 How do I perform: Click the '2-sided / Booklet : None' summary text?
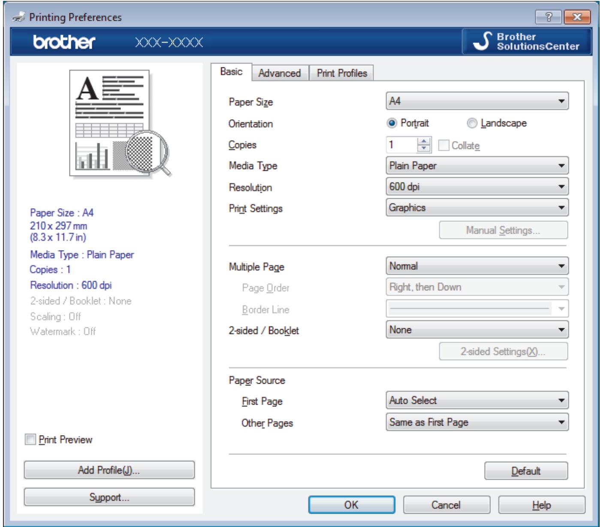[x=81, y=301]
